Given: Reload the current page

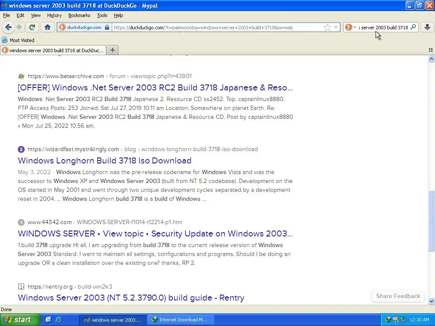Looking at the screenshot, I should pyautogui.click(x=32, y=27).
